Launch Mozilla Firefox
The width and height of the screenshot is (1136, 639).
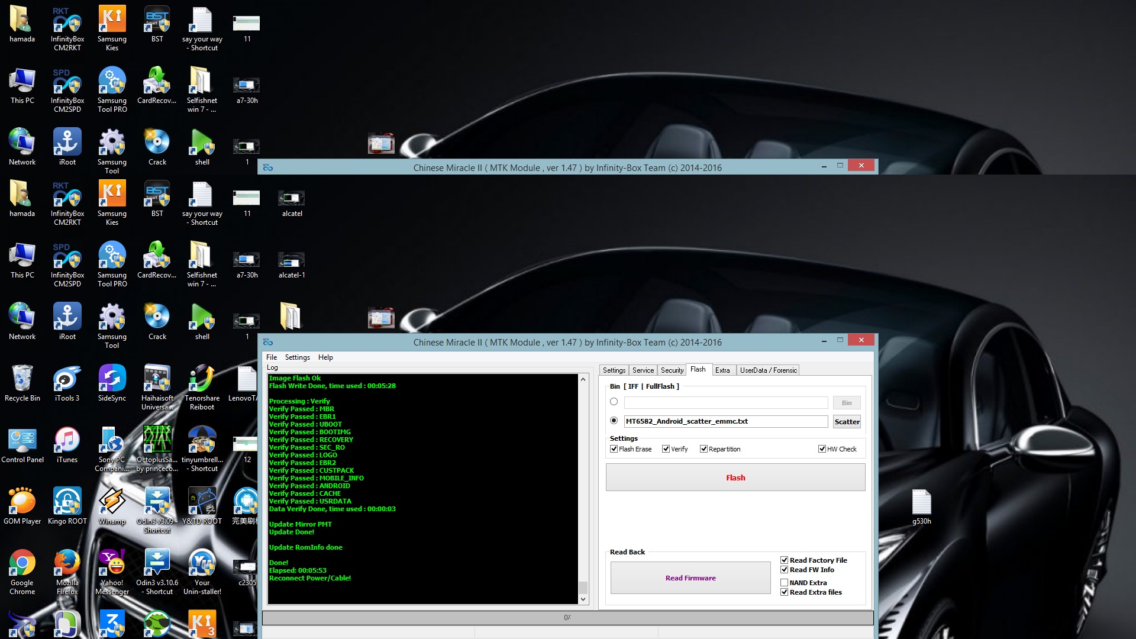click(x=67, y=572)
